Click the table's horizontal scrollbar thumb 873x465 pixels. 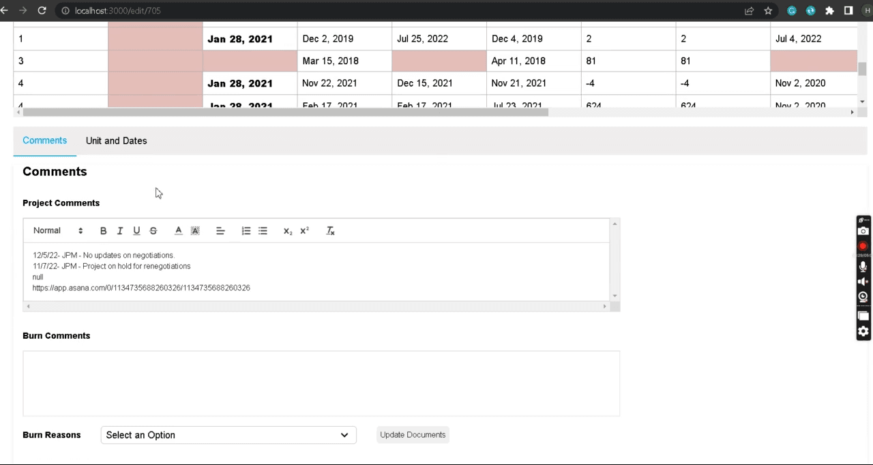coord(286,112)
